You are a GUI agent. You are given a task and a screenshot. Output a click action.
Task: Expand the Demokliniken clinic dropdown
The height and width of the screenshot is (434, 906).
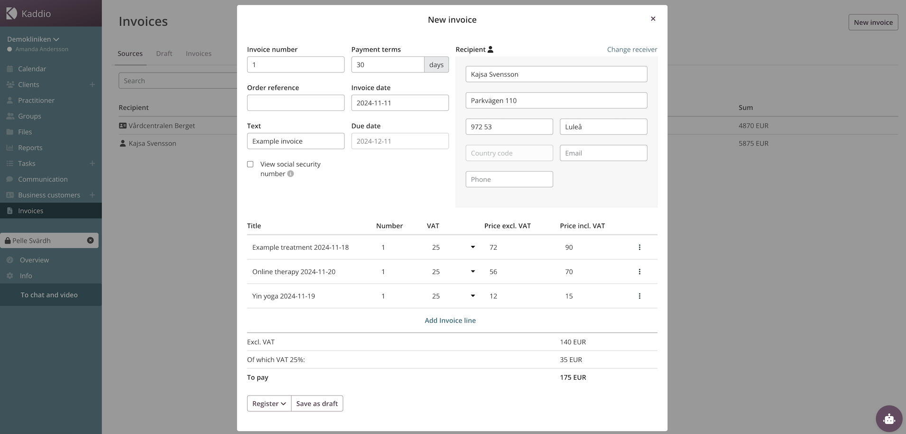point(33,39)
